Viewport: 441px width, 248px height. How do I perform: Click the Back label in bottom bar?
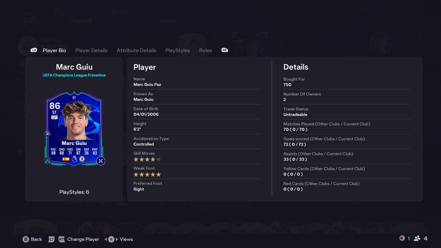(x=36, y=239)
